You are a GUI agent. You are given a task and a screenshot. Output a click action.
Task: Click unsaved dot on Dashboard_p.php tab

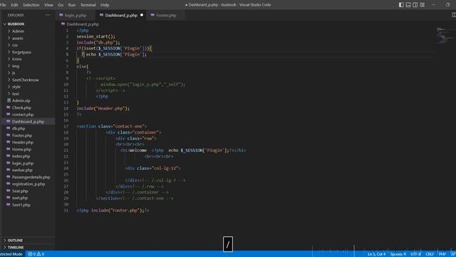[x=142, y=15]
